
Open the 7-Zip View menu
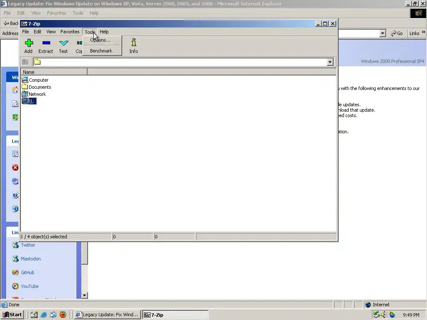(51, 32)
